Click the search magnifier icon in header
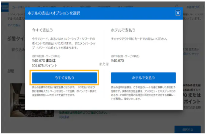The height and width of the screenshot is (134, 206). pos(177,7)
